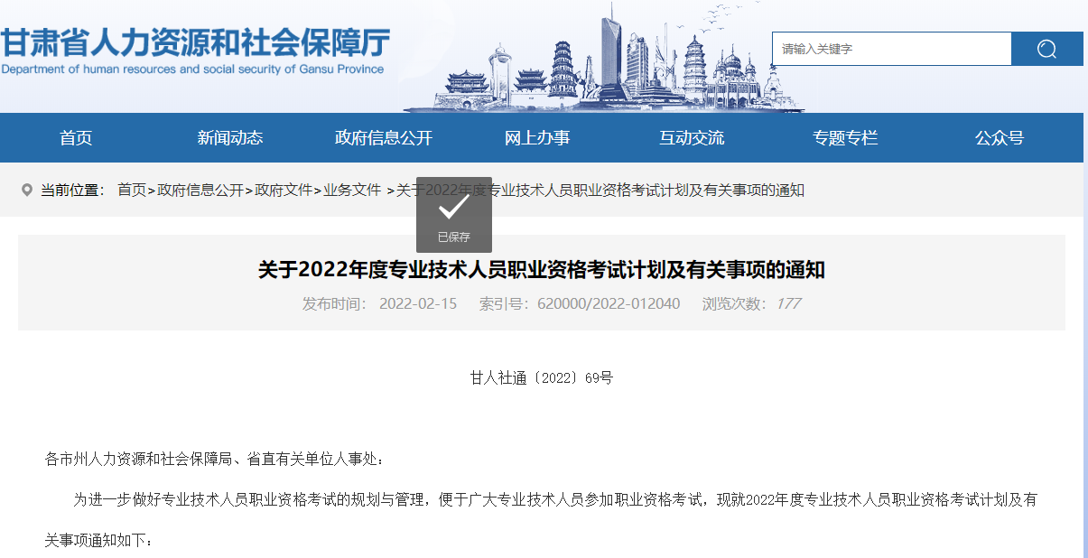Click the 业务文件 breadcrumb link

coord(351,191)
